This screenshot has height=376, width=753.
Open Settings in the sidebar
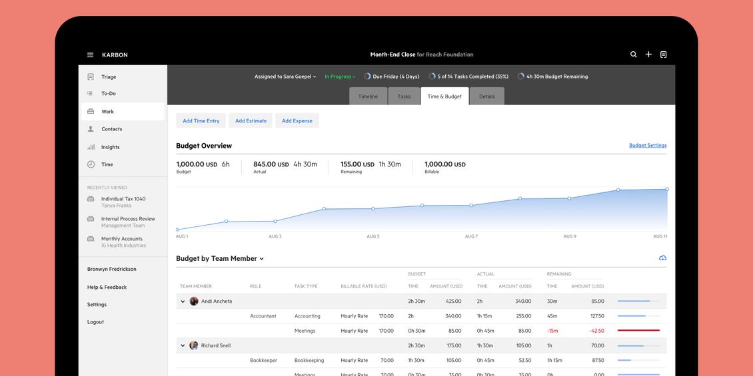click(x=97, y=305)
